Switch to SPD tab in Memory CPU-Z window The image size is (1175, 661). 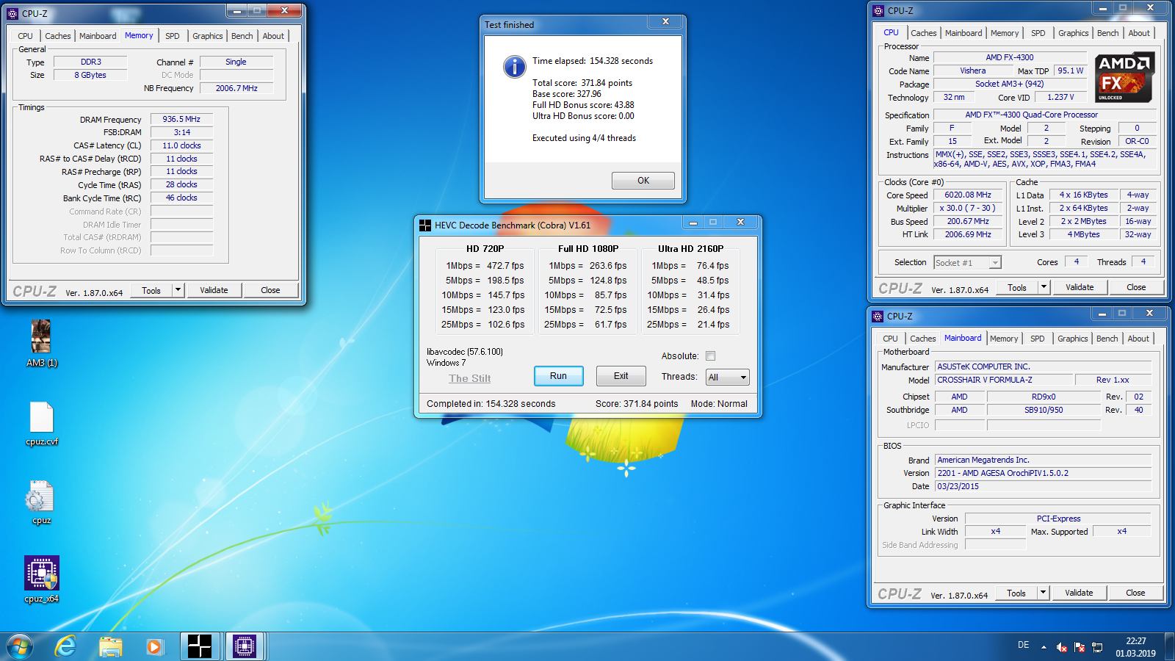point(173,36)
